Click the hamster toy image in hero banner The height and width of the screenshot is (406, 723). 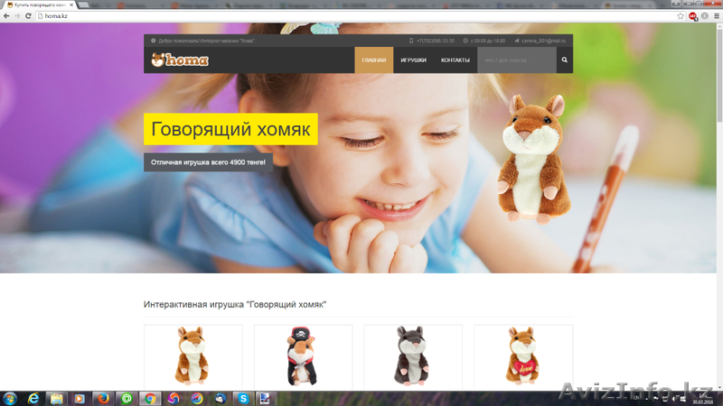(532, 159)
